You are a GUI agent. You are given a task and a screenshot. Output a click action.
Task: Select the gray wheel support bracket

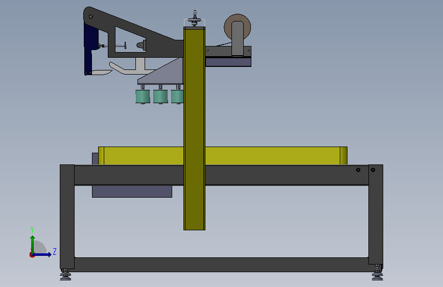click(x=238, y=39)
